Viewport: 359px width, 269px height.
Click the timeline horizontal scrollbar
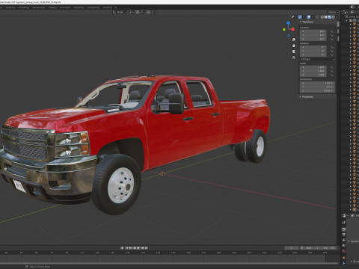pyautogui.click(x=170, y=263)
